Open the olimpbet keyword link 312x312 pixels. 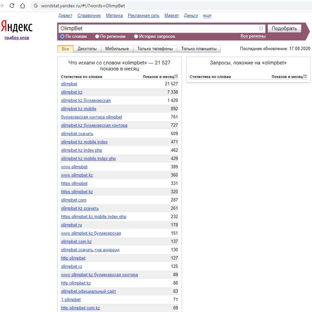point(69,84)
